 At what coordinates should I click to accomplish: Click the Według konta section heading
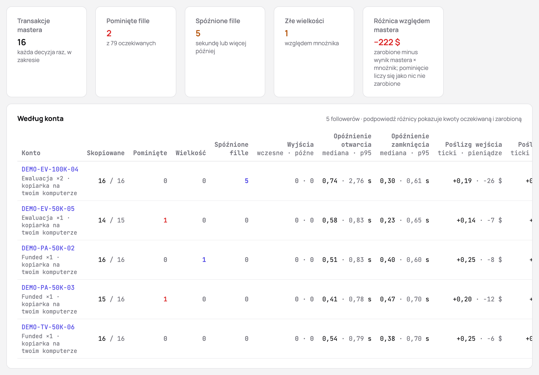pos(41,119)
